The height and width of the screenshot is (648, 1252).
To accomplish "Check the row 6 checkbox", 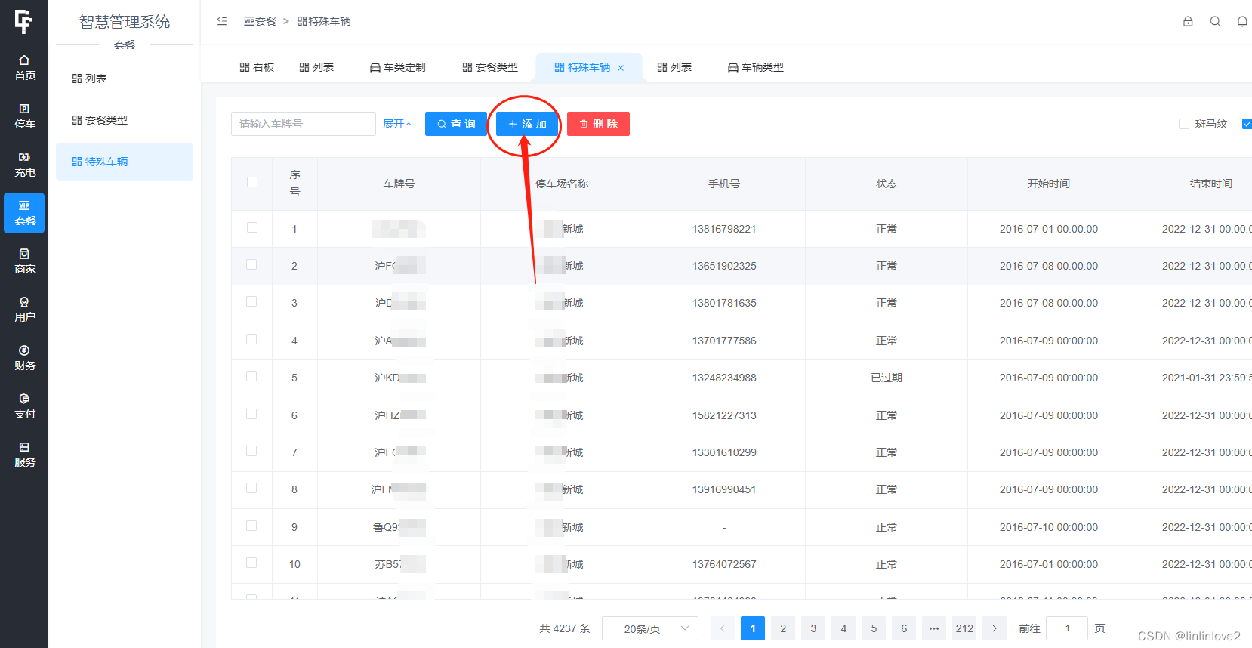I will (252, 414).
